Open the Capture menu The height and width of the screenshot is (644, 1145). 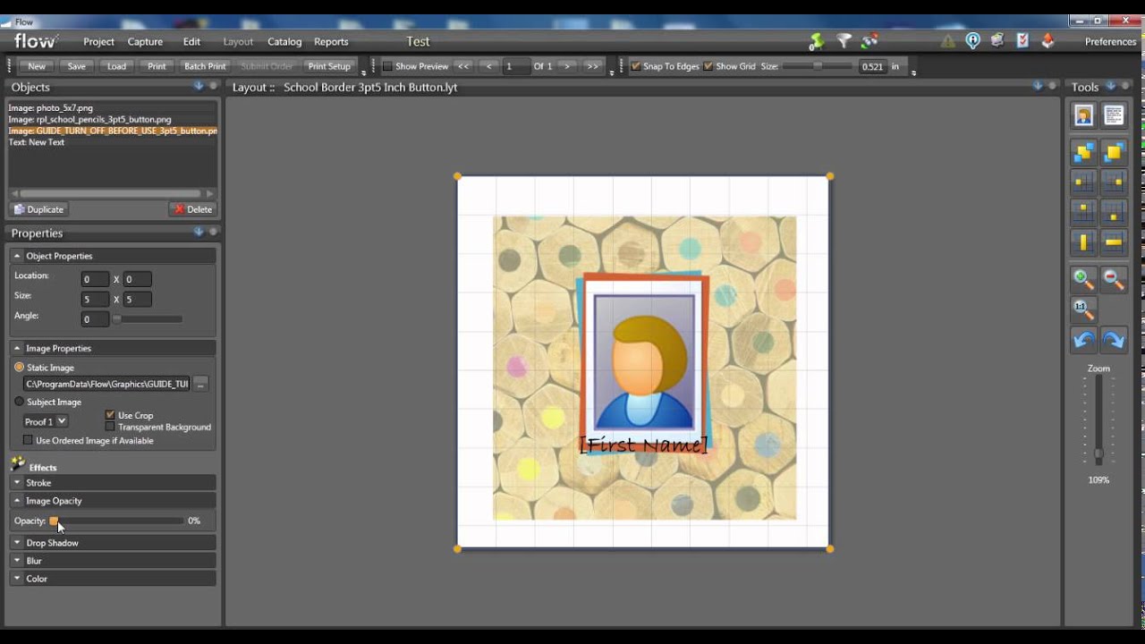(145, 41)
